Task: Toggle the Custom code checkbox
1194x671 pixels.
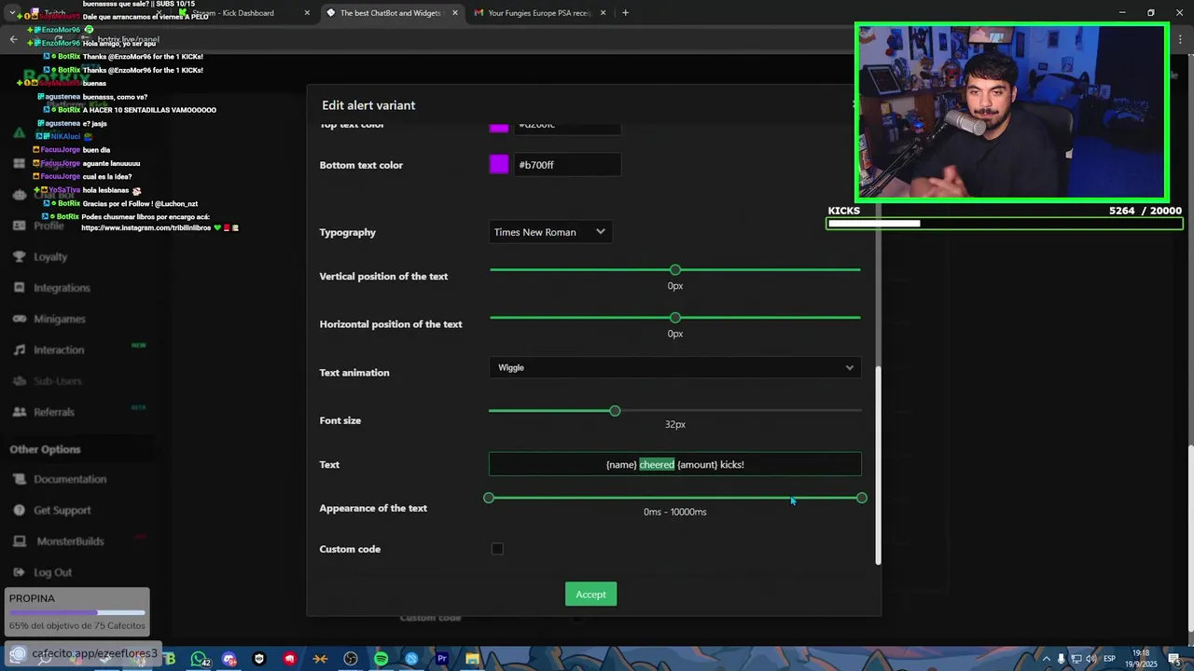Action: pyautogui.click(x=497, y=549)
